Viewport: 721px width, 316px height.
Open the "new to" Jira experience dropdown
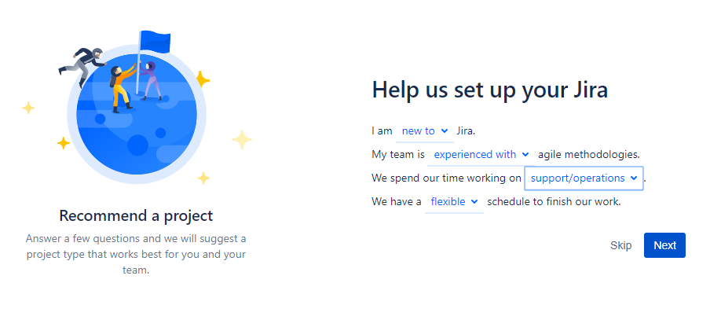click(x=424, y=131)
